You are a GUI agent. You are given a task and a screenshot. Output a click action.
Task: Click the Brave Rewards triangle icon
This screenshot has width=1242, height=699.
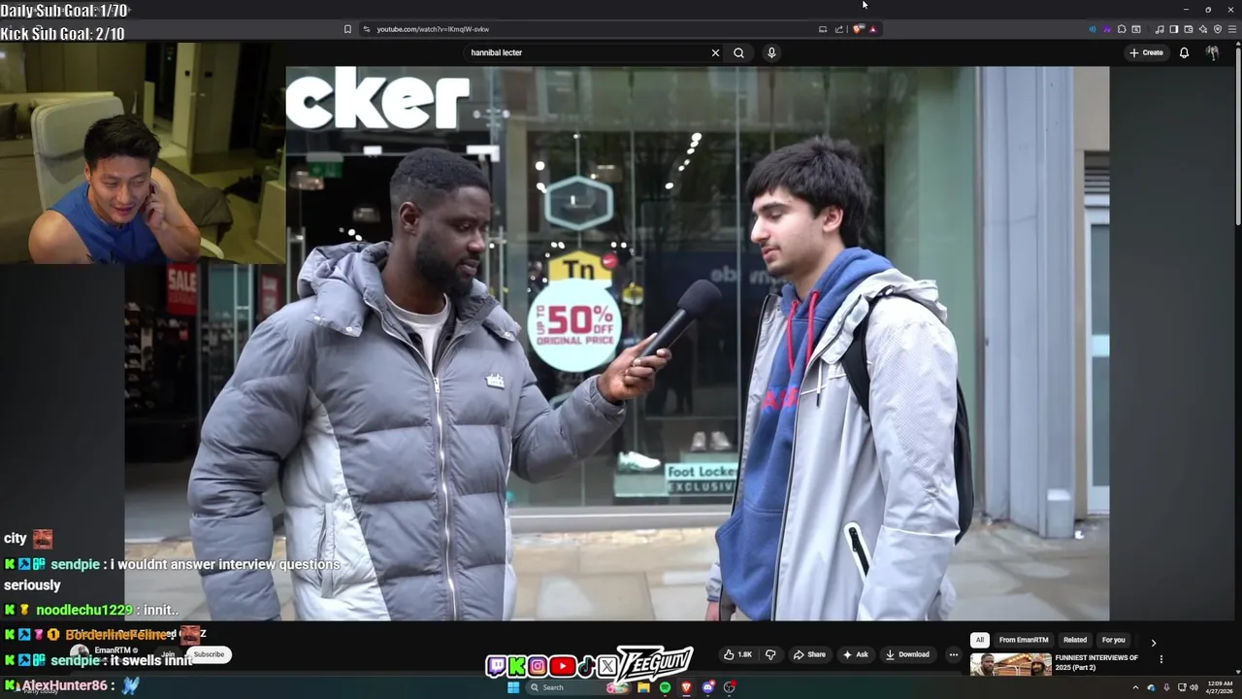click(873, 29)
